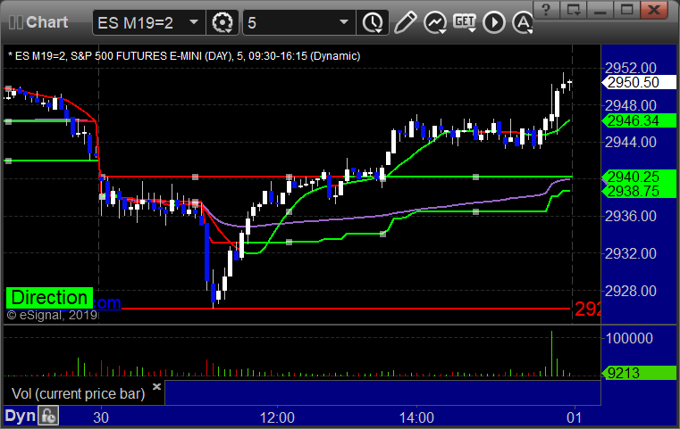This screenshot has height=429, width=680.
Task: Click the green price marker 2938.75
Action: click(x=639, y=191)
